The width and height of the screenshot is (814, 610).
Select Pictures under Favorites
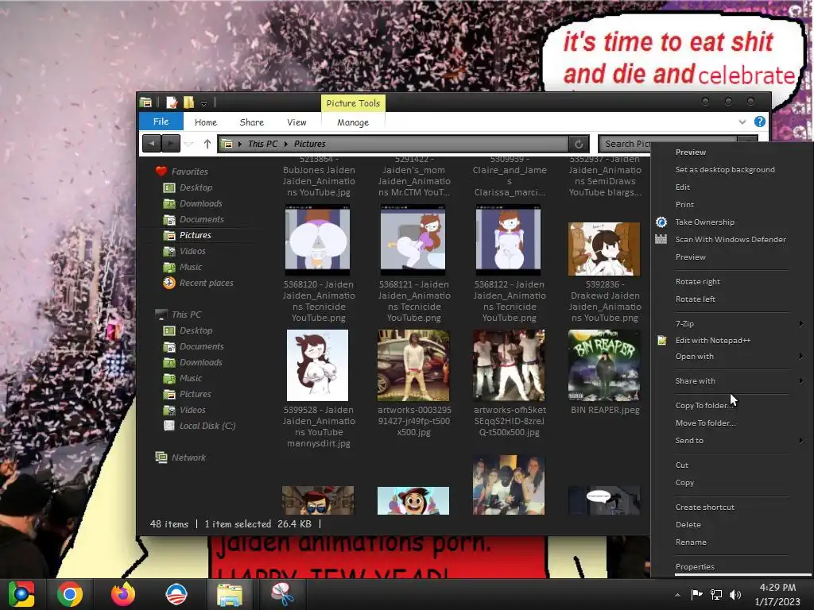196,235
